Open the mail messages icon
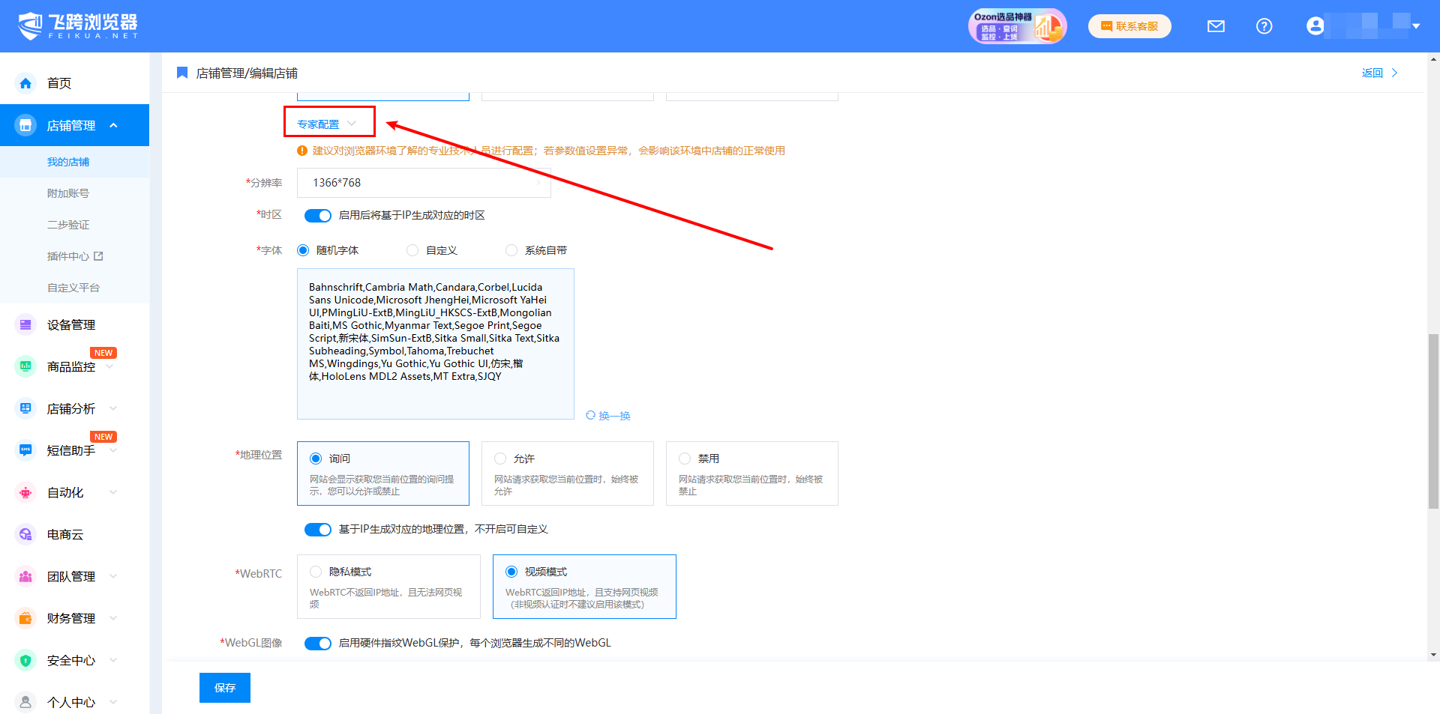1440x714 pixels. click(x=1216, y=26)
